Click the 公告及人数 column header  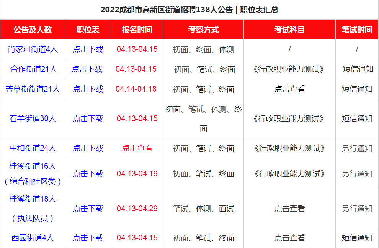33,30
